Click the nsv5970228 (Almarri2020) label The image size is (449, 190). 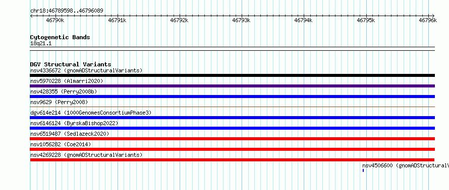pyautogui.click(x=67, y=81)
